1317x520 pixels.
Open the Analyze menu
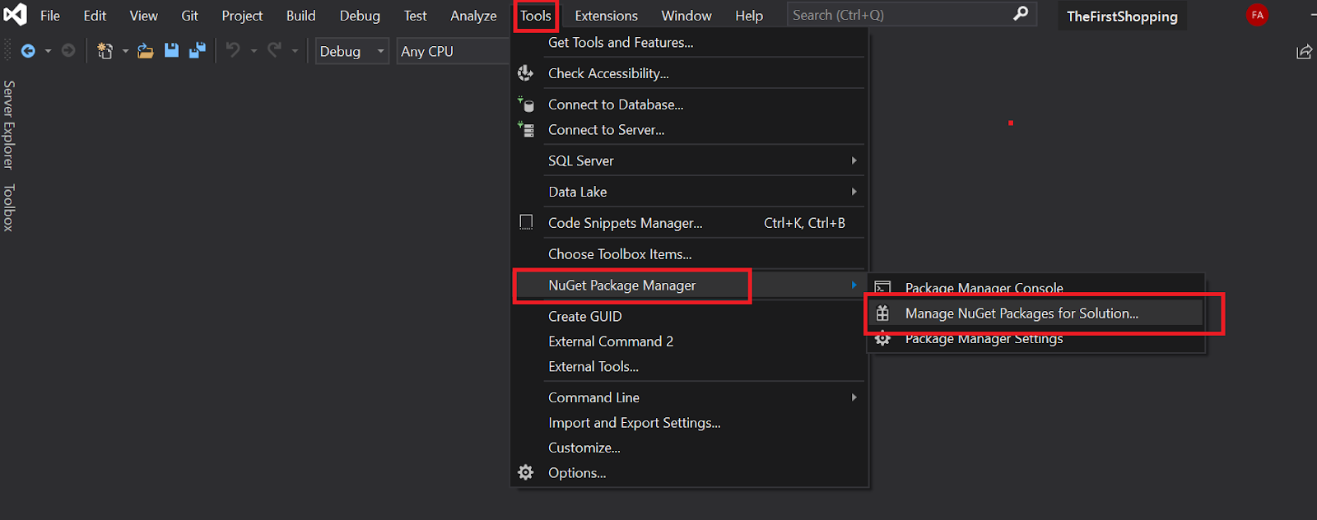tap(473, 16)
